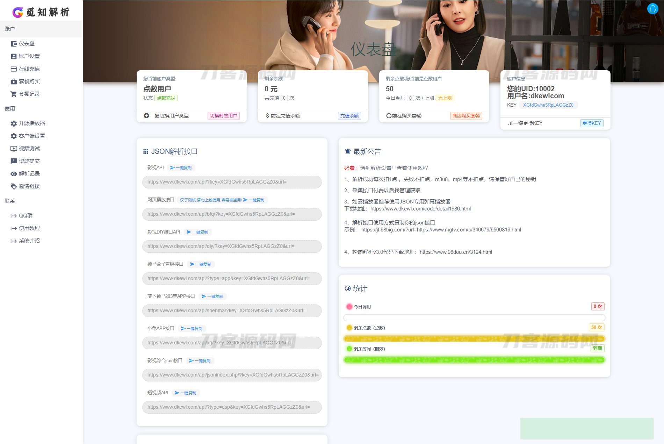Click the 50 次 badge for 剩余点数
The image size is (664, 444).
597,328
